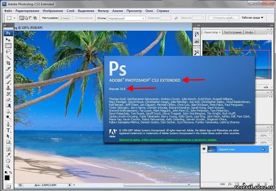
Task: Switch to the Инфо tab
Action: point(249,32)
